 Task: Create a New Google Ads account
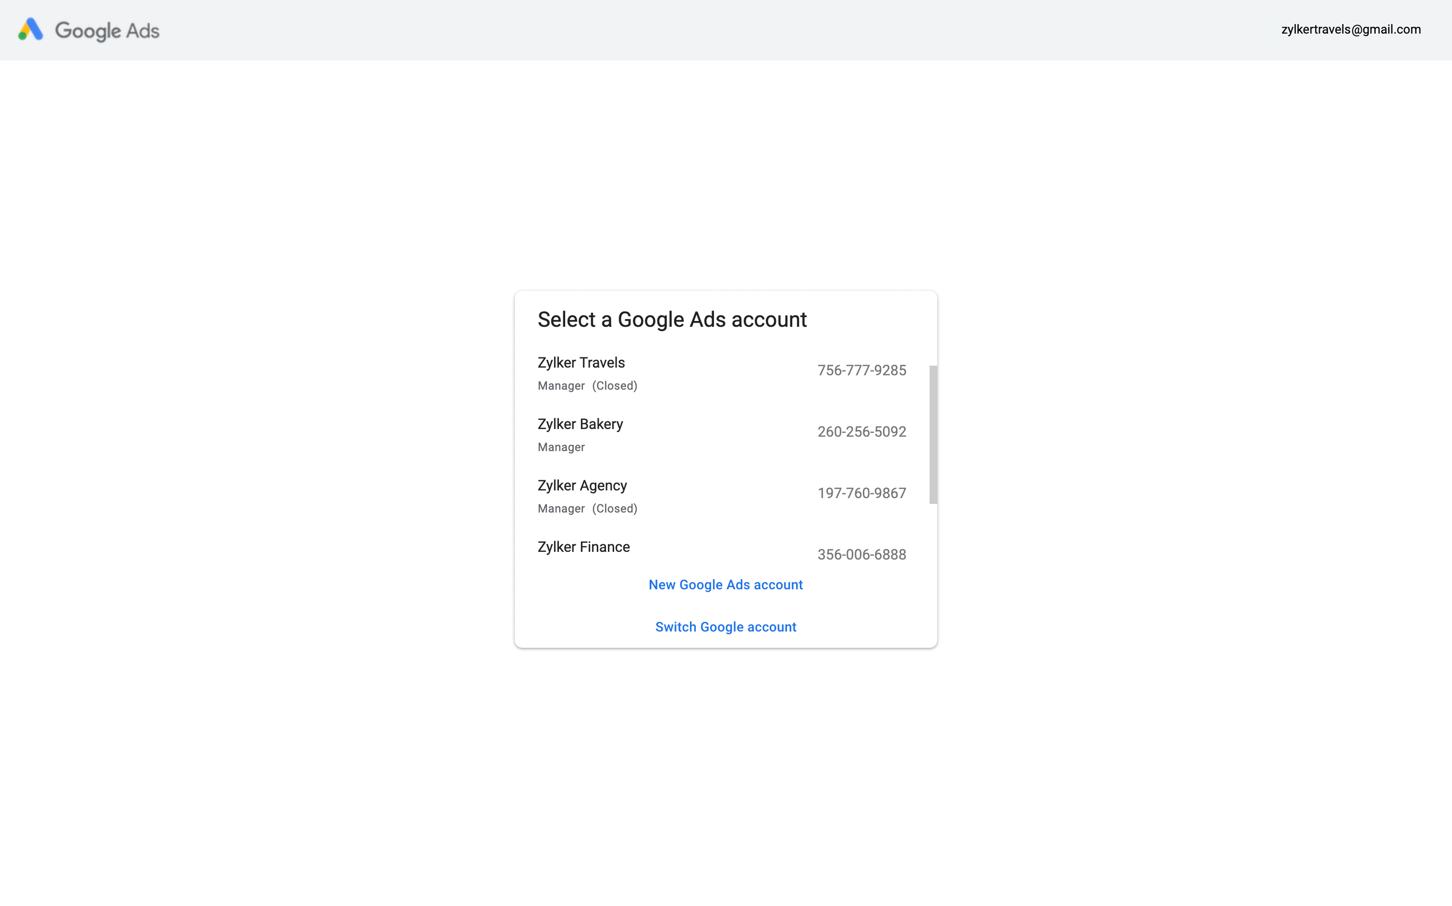tap(725, 585)
